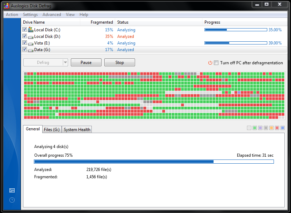Open the scheduler clock icon in sidebar
This screenshot has width=291, height=213.
coord(12,200)
